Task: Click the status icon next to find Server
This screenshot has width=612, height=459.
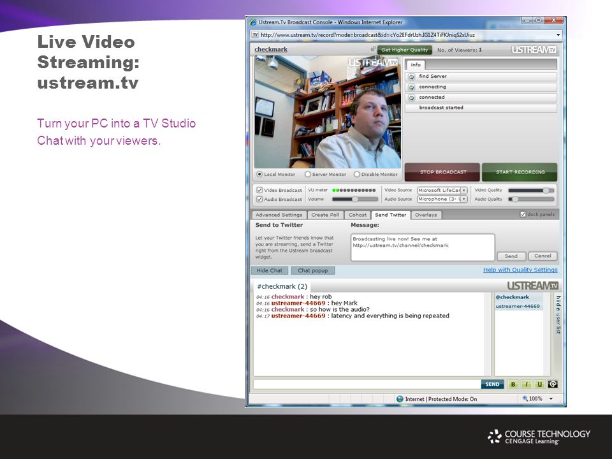Action: click(x=411, y=76)
